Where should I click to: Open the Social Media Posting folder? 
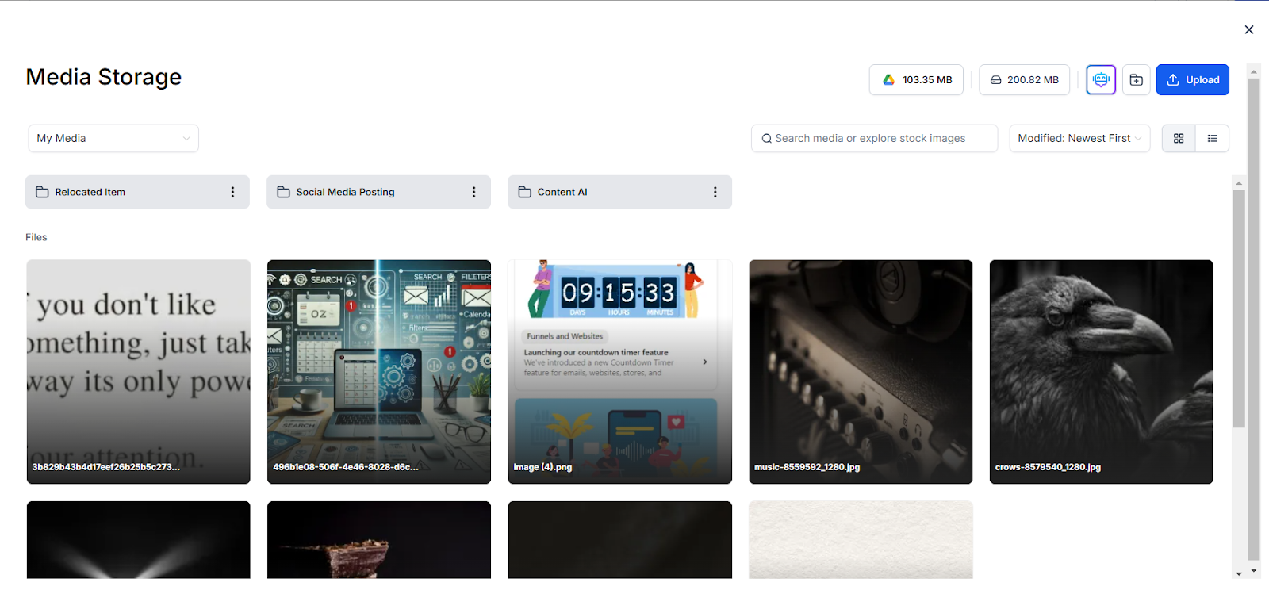point(378,192)
